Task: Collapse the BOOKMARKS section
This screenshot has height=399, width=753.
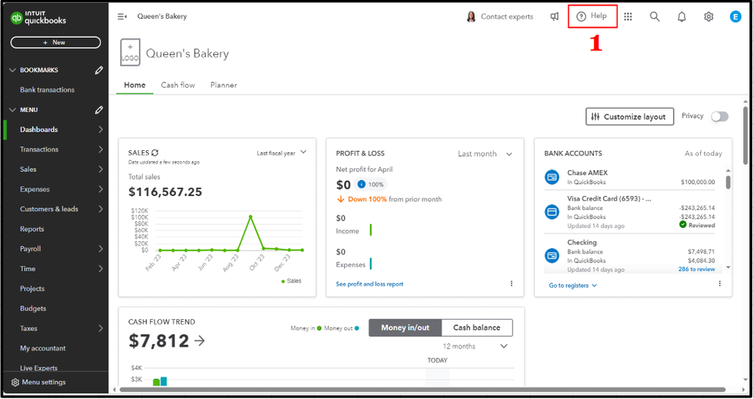Action: tap(13, 70)
